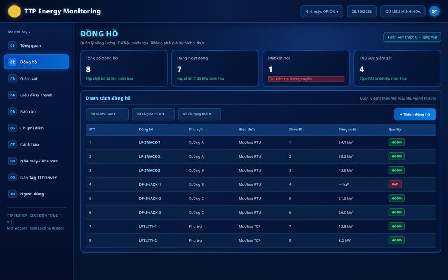Image resolution: width=448 pixels, height=280 pixels.
Task: Open the QT user avatar
Action: 434,11
